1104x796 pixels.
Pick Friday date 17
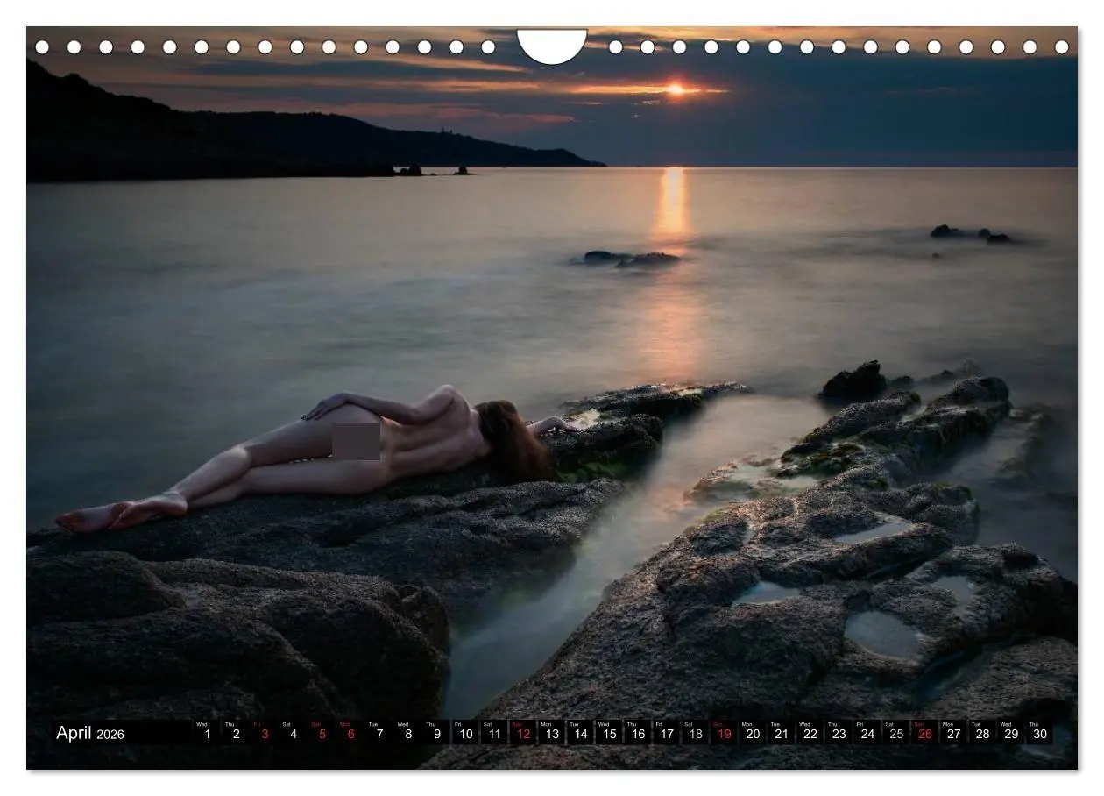pos(667,733)
